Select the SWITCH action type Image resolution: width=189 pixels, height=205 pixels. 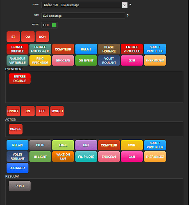coord(57,111)
